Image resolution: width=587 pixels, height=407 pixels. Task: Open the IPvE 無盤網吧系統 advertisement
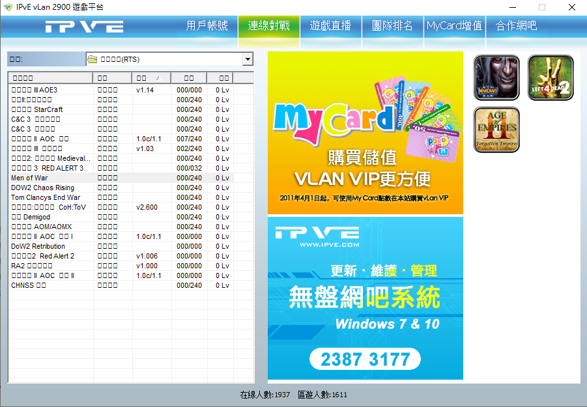(x=365, y=298)
